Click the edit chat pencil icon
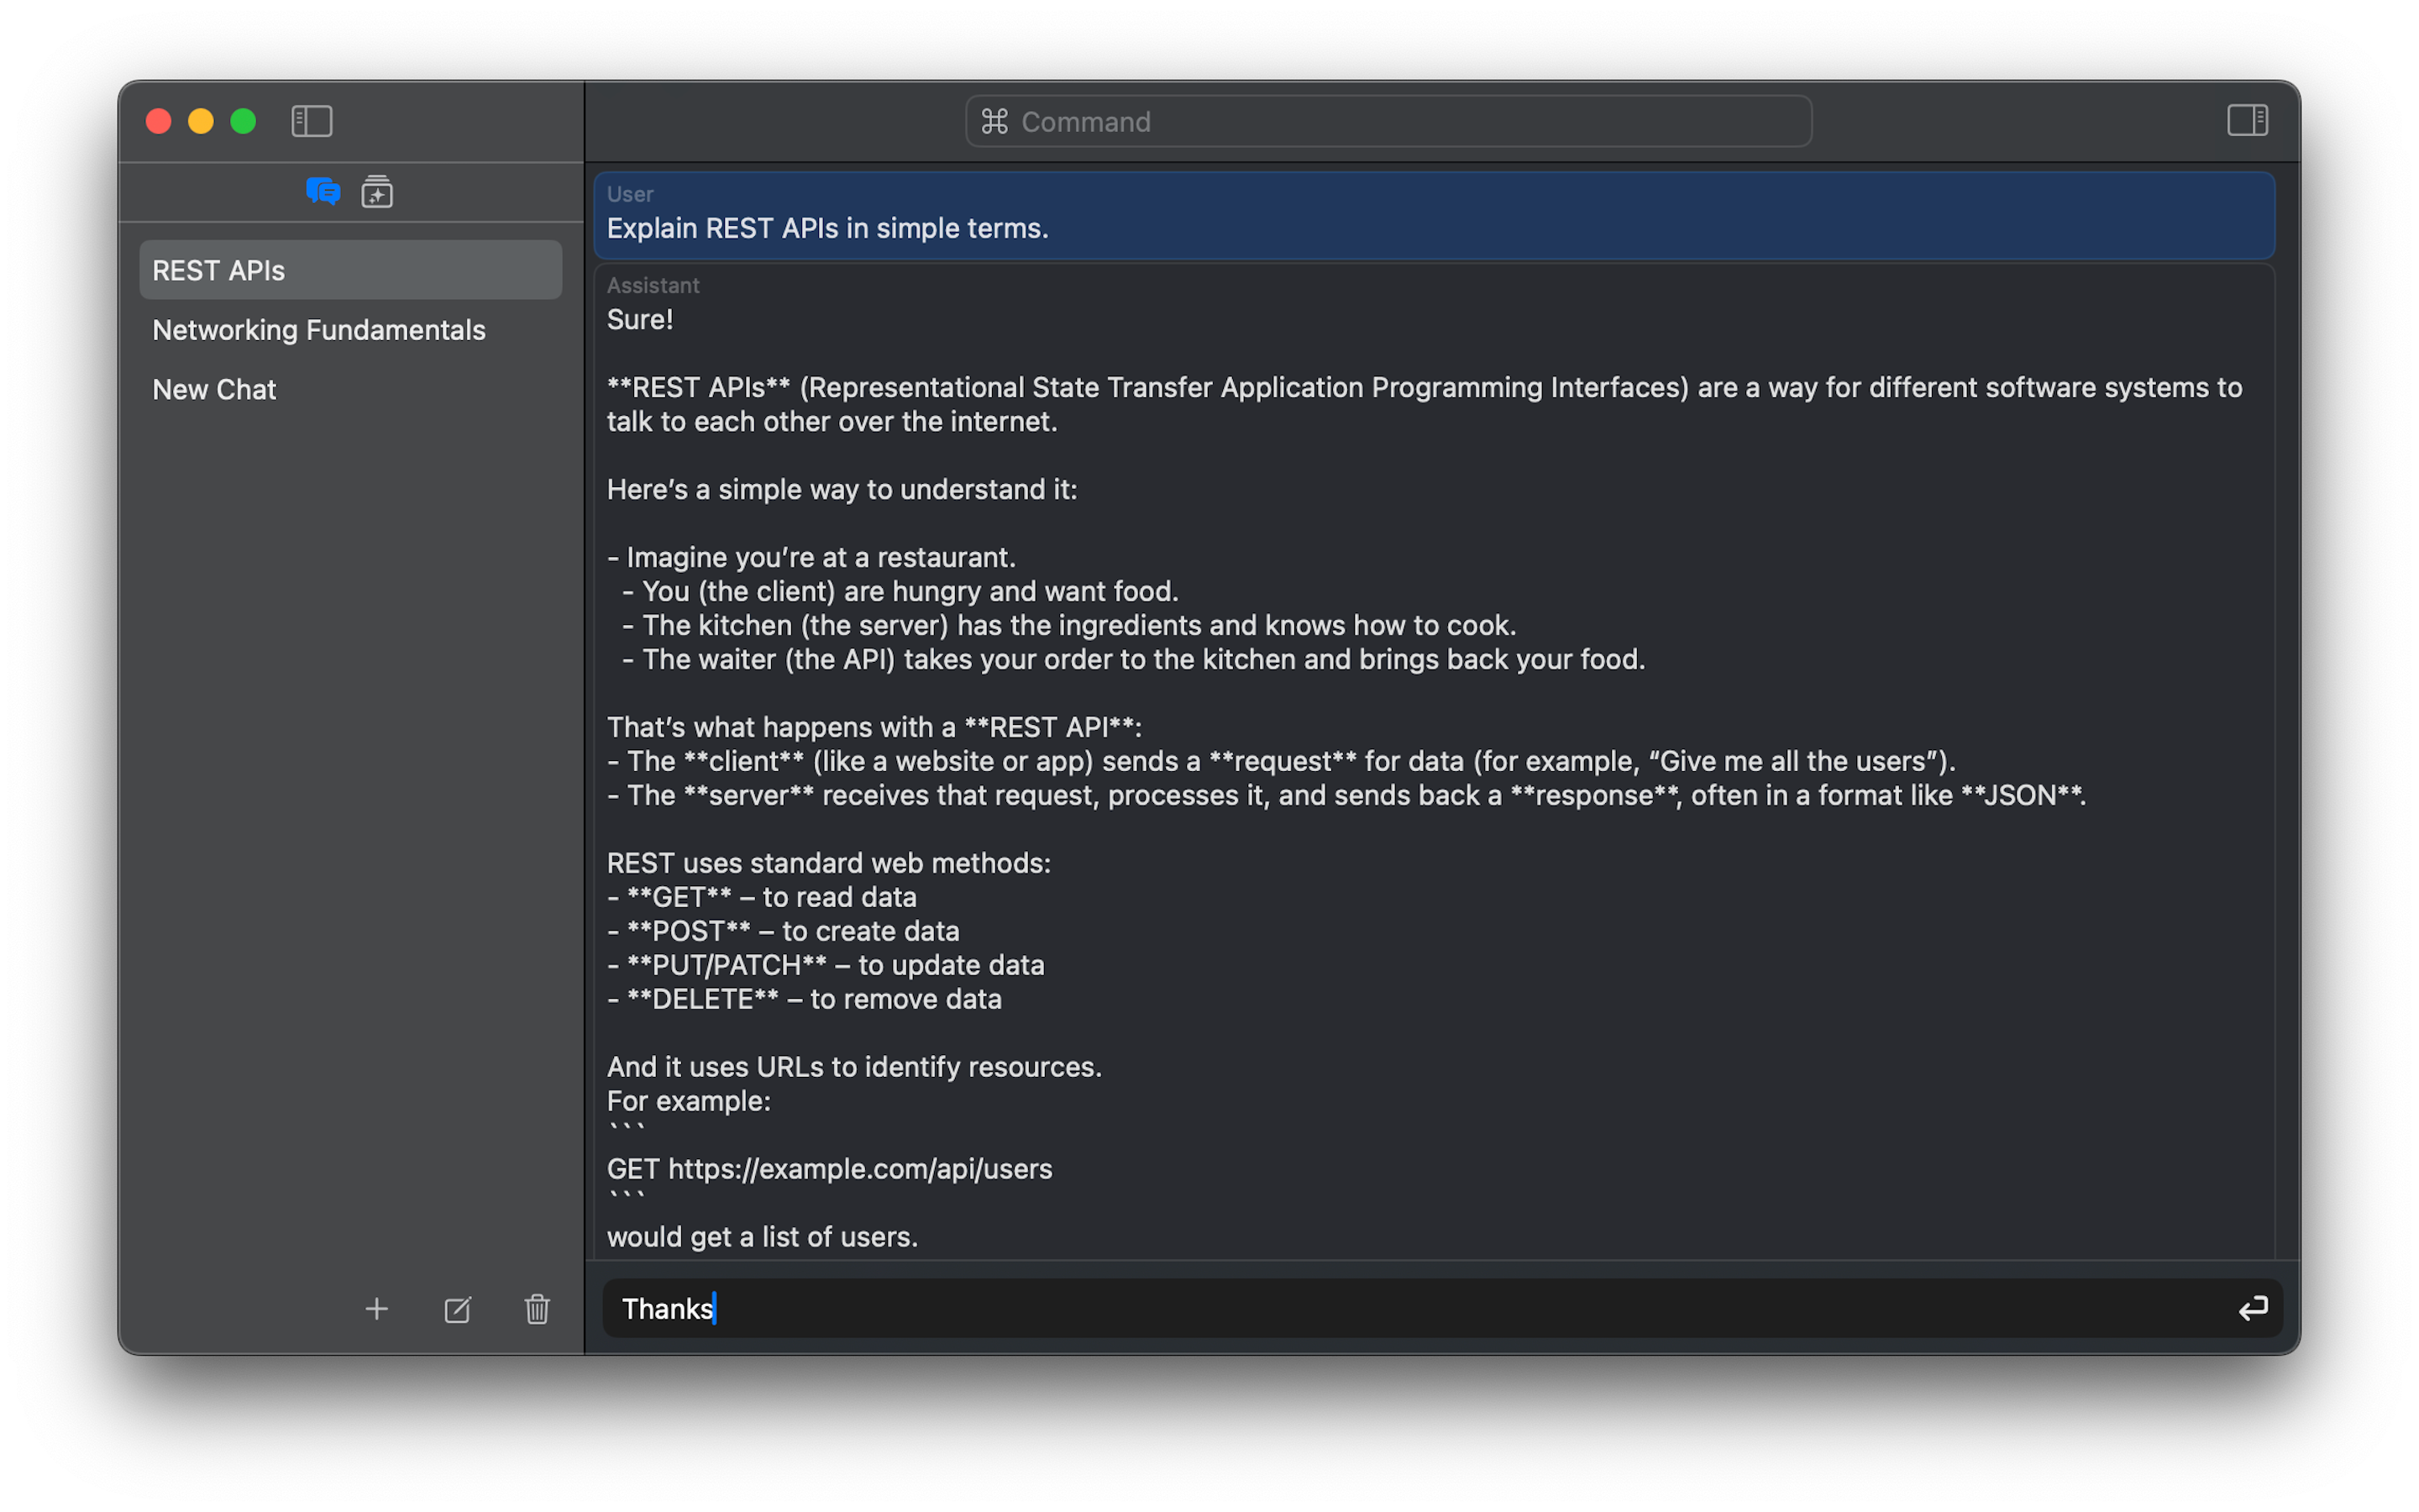Image resolution: width=2419 pixels, height=1512 pixels. [x=458, y=1309]
